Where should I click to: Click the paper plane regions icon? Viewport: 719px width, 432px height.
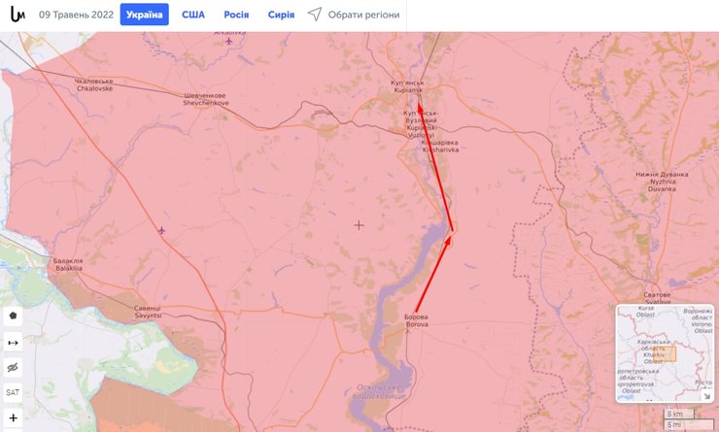click(315, 15)
